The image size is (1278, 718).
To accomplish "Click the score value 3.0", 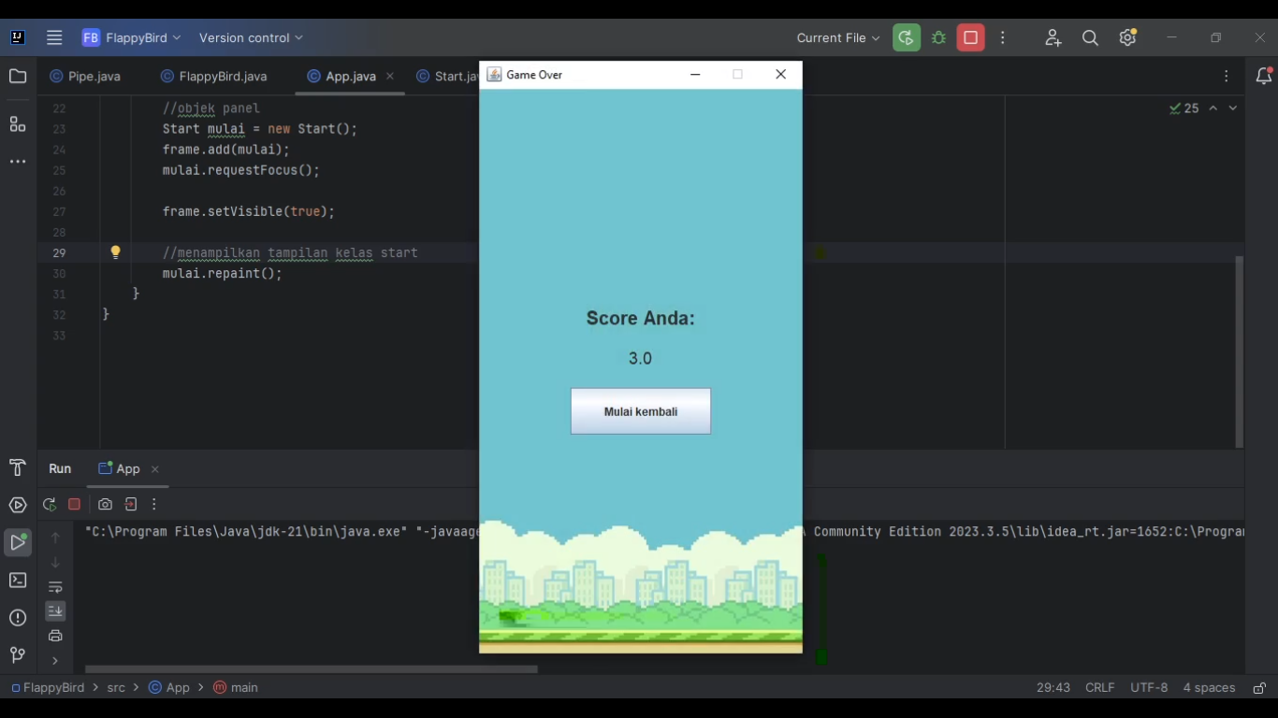I will click(x=641, y=359).
